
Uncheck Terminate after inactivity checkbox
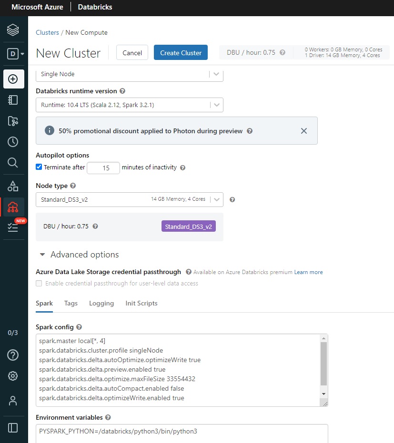point(39,167)
